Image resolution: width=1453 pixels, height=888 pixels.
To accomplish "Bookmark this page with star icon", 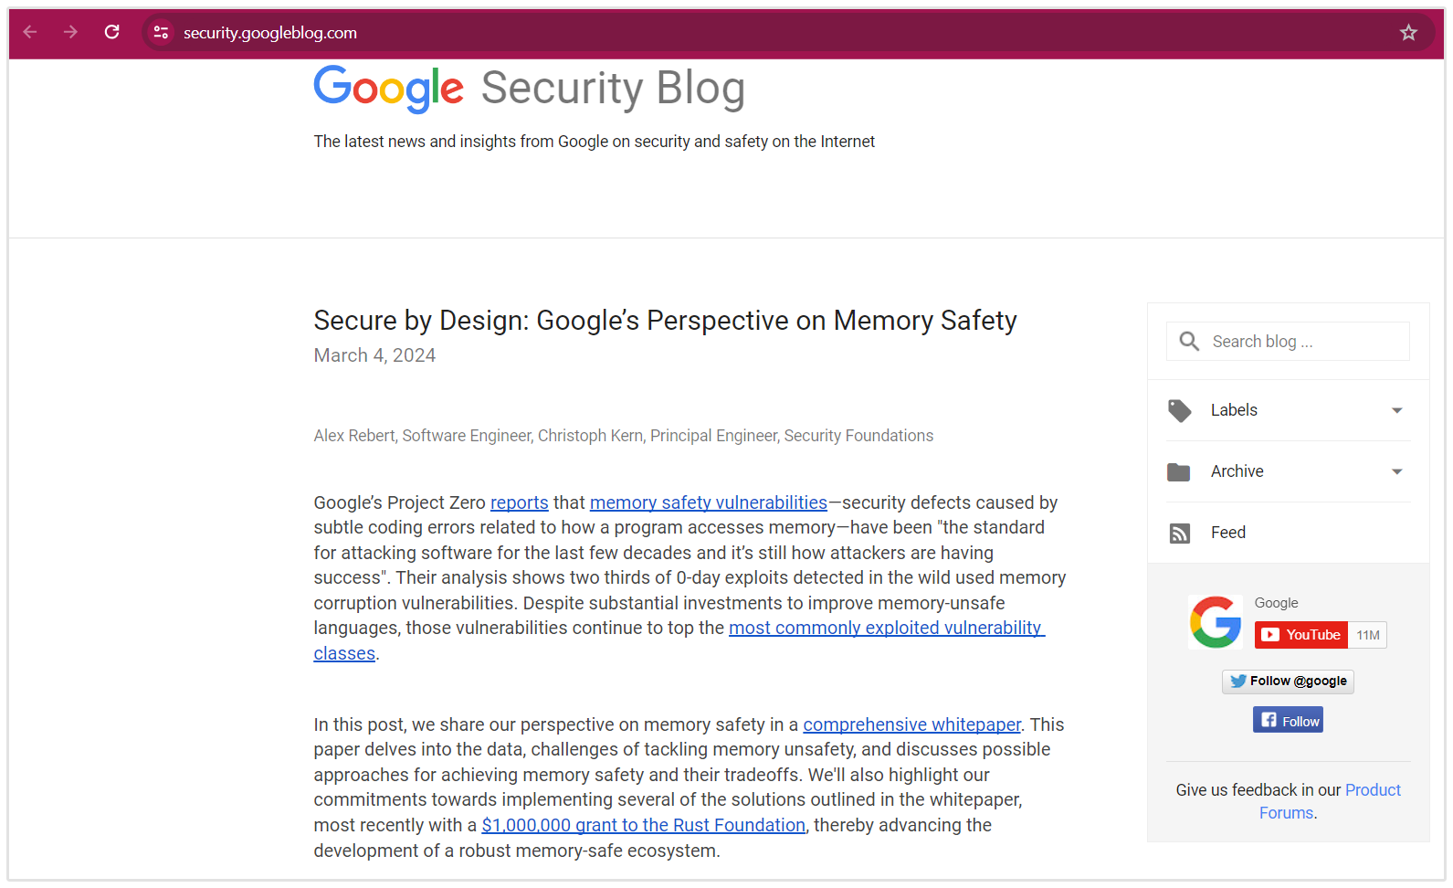I will point(1408,33).
